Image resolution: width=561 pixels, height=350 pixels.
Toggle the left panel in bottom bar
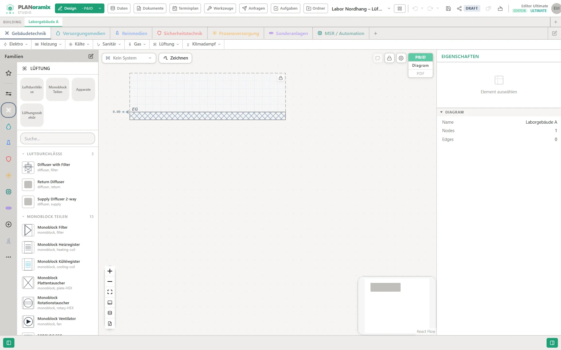[9, 343]
